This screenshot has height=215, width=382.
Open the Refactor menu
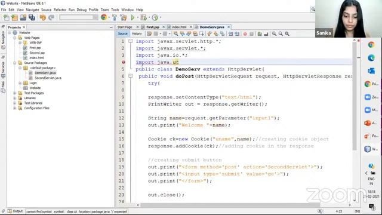60,10
